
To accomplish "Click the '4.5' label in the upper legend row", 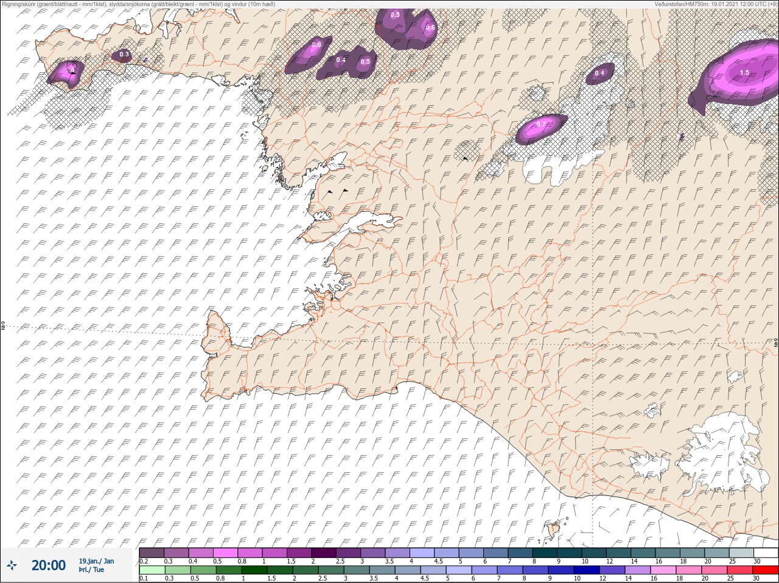I will pos(438,561).
